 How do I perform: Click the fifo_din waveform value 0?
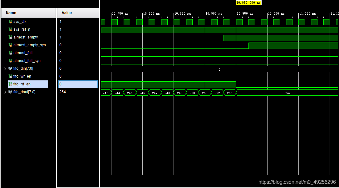click(x=219, y=69)
